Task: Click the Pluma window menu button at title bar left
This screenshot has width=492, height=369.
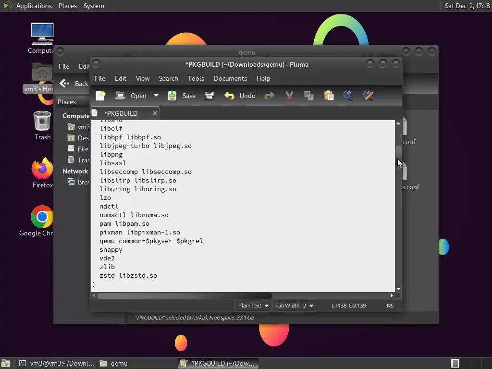Action: tap(96, 64)
